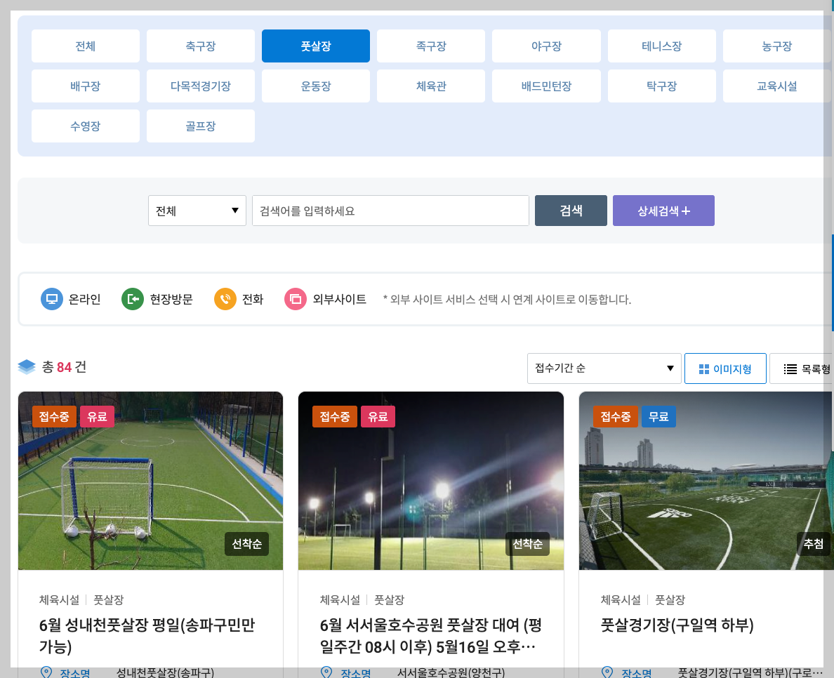Click the 외부사이트 pink window icon
This screenshot has width=834, height=678.
pos(295,299)
